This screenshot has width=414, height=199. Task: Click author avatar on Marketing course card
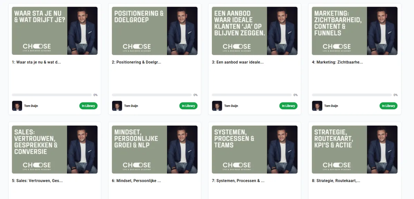tap(317, 106)
